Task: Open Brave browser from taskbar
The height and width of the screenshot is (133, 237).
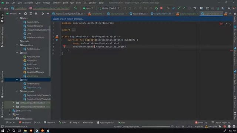Action: coord(31,130)
